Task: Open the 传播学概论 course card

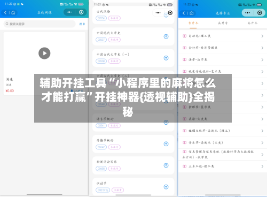Action: click(x=133, y=144)
